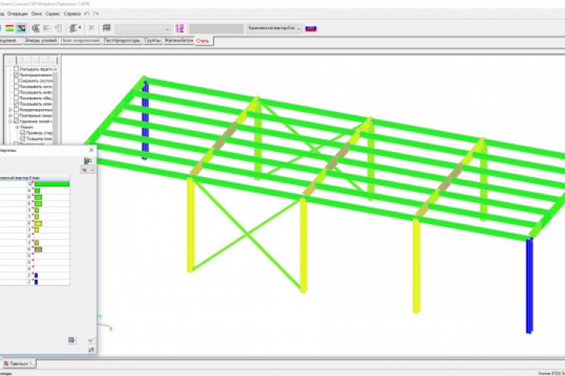Uncheck the Удаление линий checkbox

pos(16,121)
